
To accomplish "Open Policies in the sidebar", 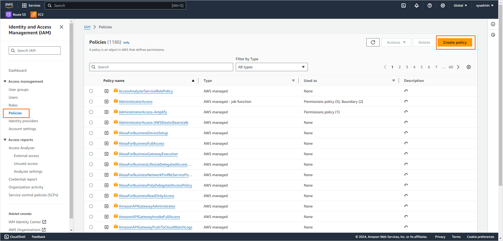I will pyautogui.click(x=15, y=113).
